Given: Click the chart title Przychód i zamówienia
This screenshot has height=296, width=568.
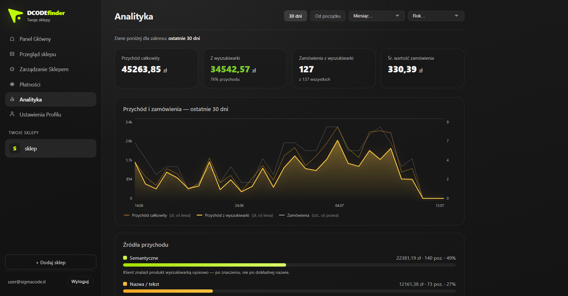Looking at the screenshot, I should [x=176, y=109].
